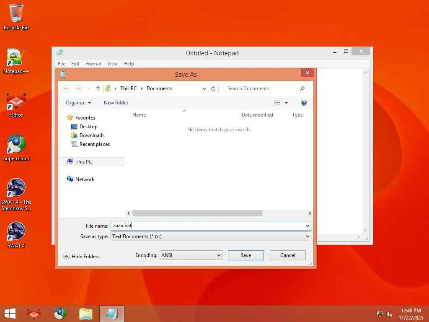The image size is (429, 322).
Task: Open the help question mark icon
Action: click(x=303, y=103)
